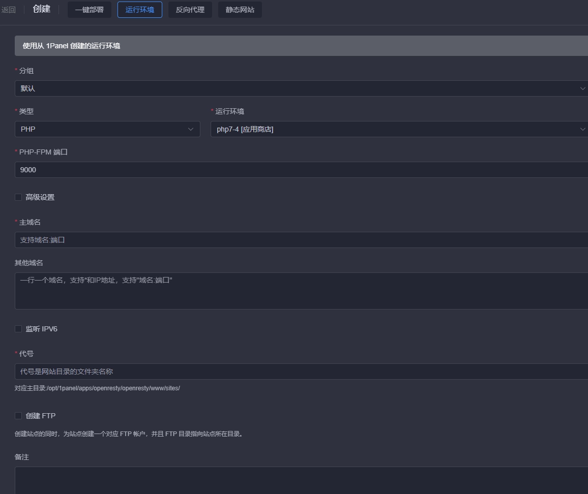Select the 运行环境 tab
This screenshot has height=494, width=588.
(140, 10)
